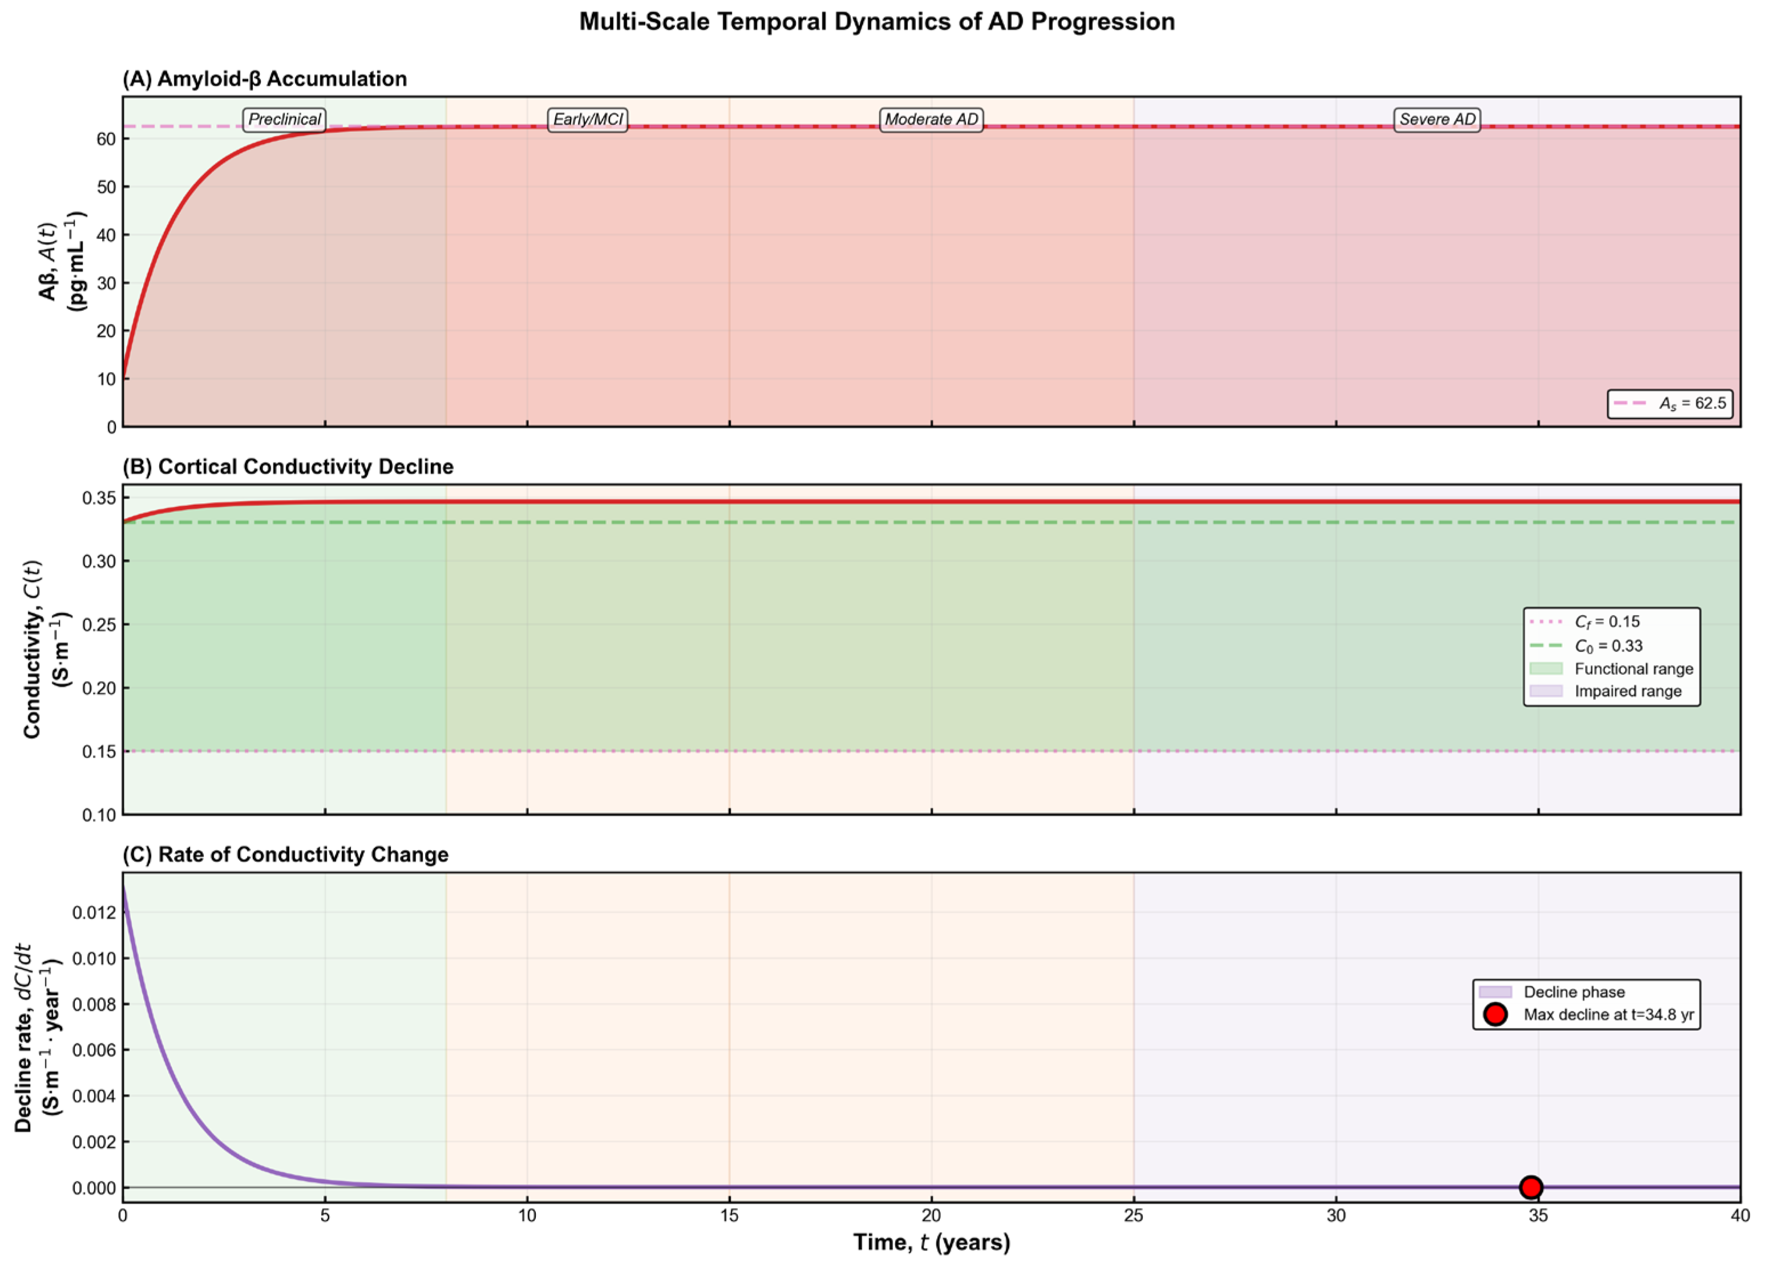Click the Time, t (years) x-axis label
The width and height of the screenshot is (1774, 1275).
(x=932, y=1242)
